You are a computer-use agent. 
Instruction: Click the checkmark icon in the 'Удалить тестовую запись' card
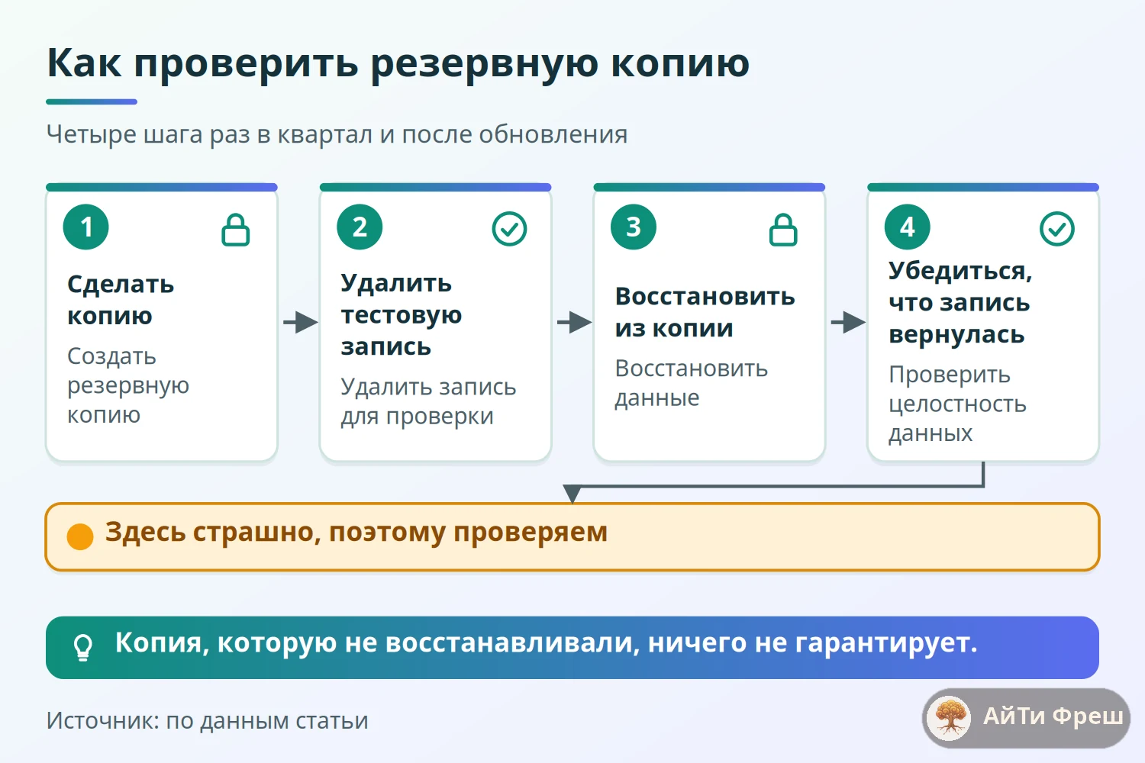point(509,229)
